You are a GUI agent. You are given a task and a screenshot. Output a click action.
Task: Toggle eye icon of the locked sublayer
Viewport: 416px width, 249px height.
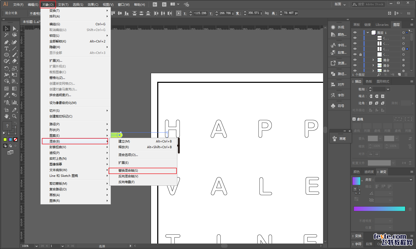(x=355, y=54)
